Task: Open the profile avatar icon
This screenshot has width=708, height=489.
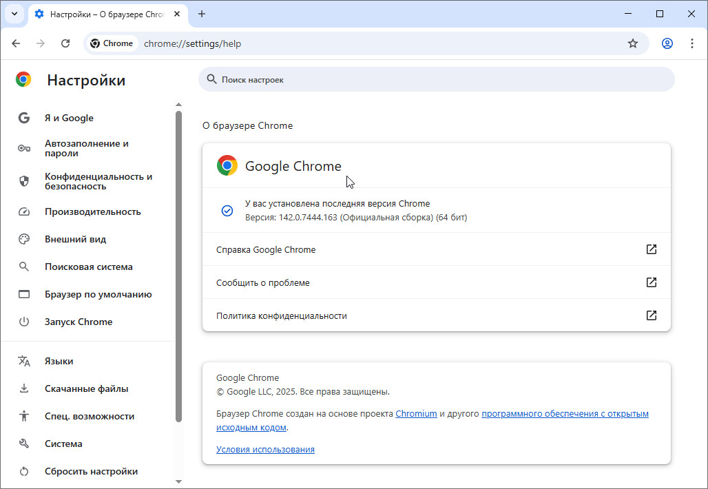Action: (x=667, y=43)
